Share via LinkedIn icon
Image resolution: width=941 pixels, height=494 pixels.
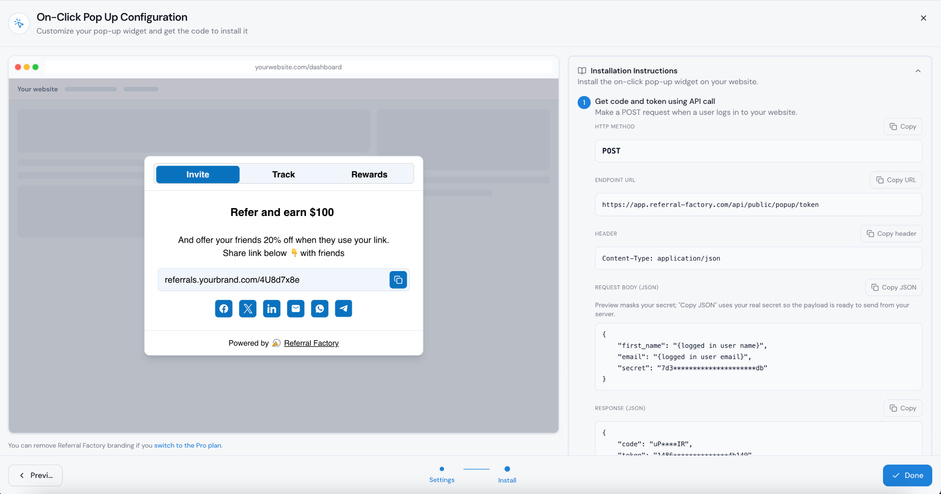[x=272, y=308]
